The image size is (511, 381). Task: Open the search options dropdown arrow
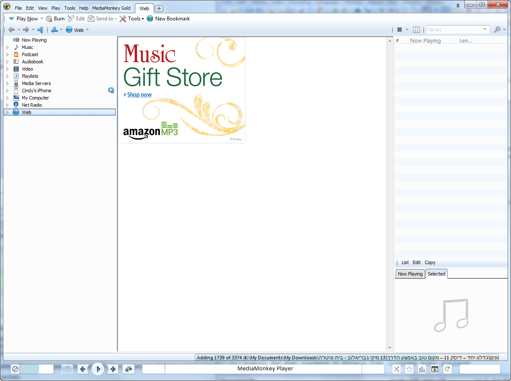(x=504, y=30)
